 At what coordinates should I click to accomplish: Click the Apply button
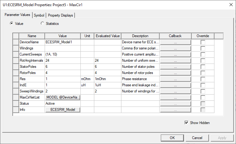pyautogui.click(x=222, y=138)
